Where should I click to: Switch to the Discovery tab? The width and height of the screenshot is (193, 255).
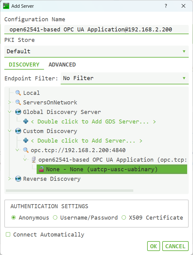(x=24, y=65)
